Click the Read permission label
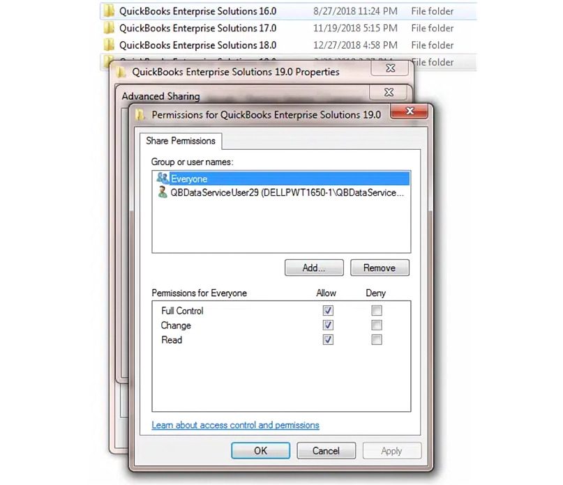 tap(172, 340)
